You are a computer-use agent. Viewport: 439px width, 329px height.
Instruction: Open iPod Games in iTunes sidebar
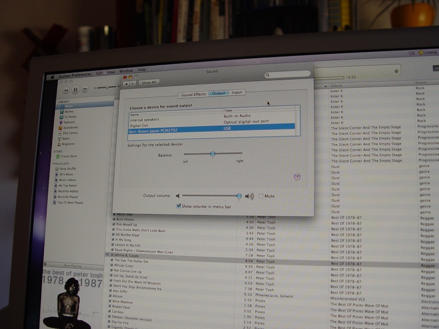tap(70, 133)
